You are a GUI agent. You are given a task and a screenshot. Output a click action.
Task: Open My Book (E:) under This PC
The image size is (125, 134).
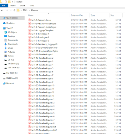coord(13,64)
